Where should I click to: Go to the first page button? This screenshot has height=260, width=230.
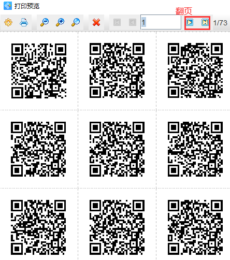point(117,22)
